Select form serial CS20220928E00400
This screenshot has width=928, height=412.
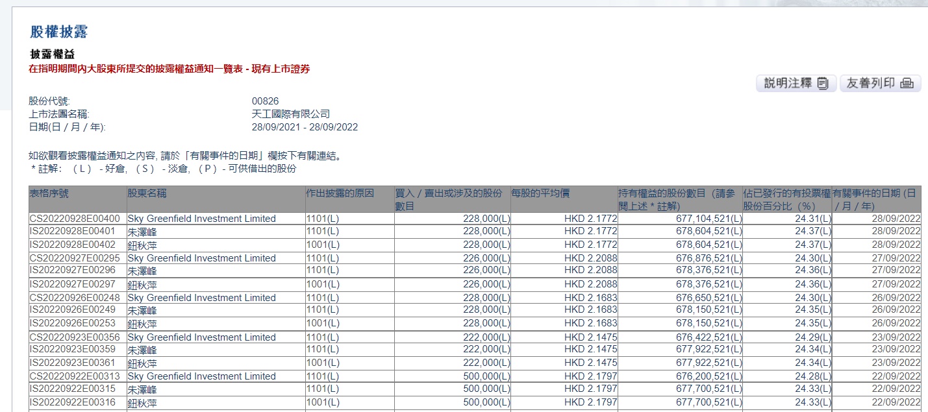pos(75,219)
